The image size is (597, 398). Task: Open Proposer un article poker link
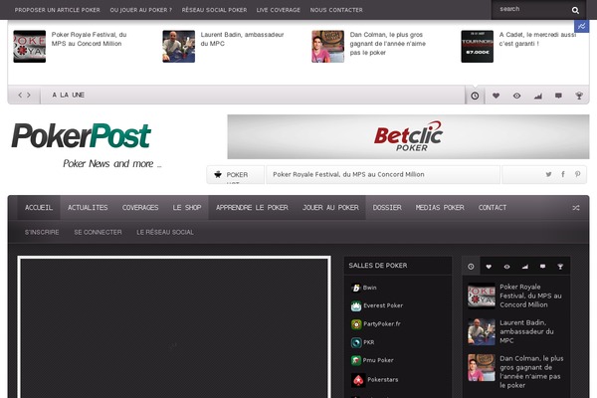tap(58, 10)
